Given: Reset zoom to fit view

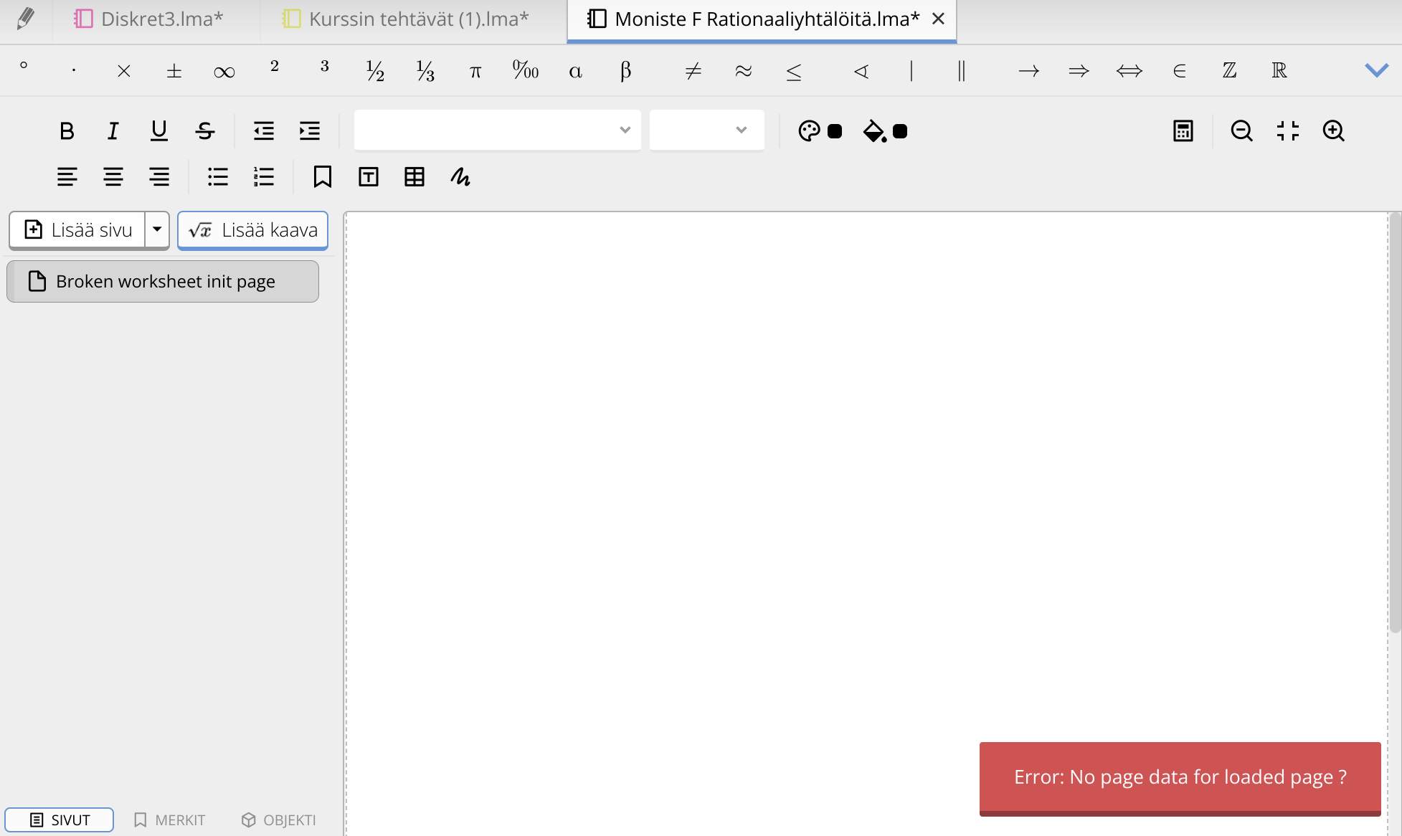Looking at the screenshot, I should [x=1288, y=131].
